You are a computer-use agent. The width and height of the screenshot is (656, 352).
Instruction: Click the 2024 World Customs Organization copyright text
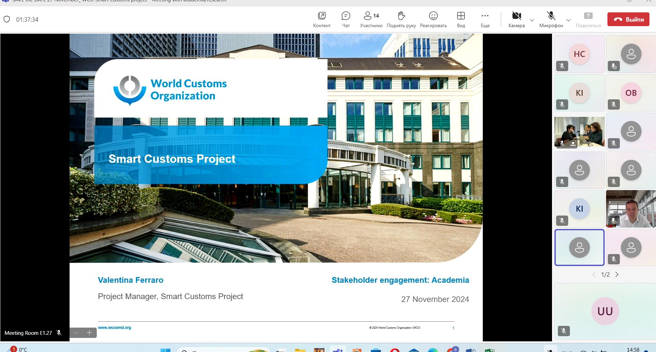pyautogui.click(x=395, y=328)
